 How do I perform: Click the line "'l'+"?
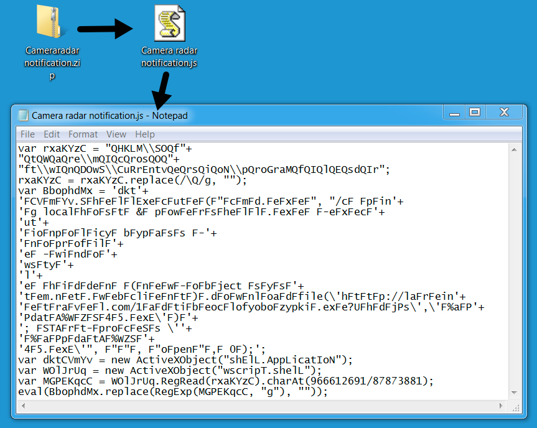click(30, 276)
